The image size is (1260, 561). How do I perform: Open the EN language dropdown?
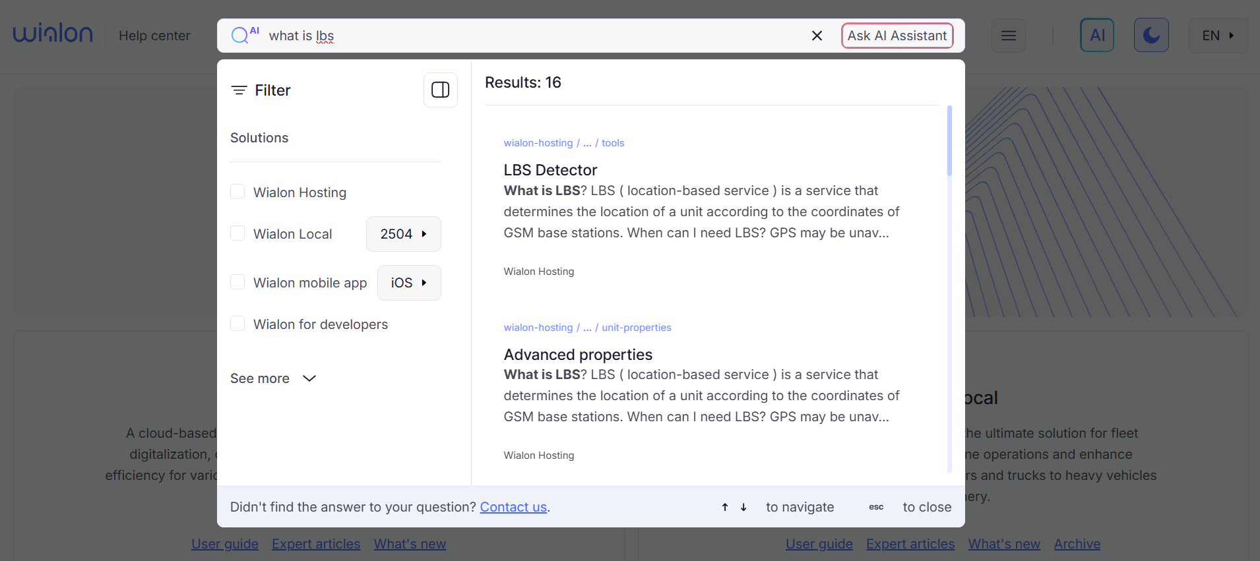point(1218,36)
